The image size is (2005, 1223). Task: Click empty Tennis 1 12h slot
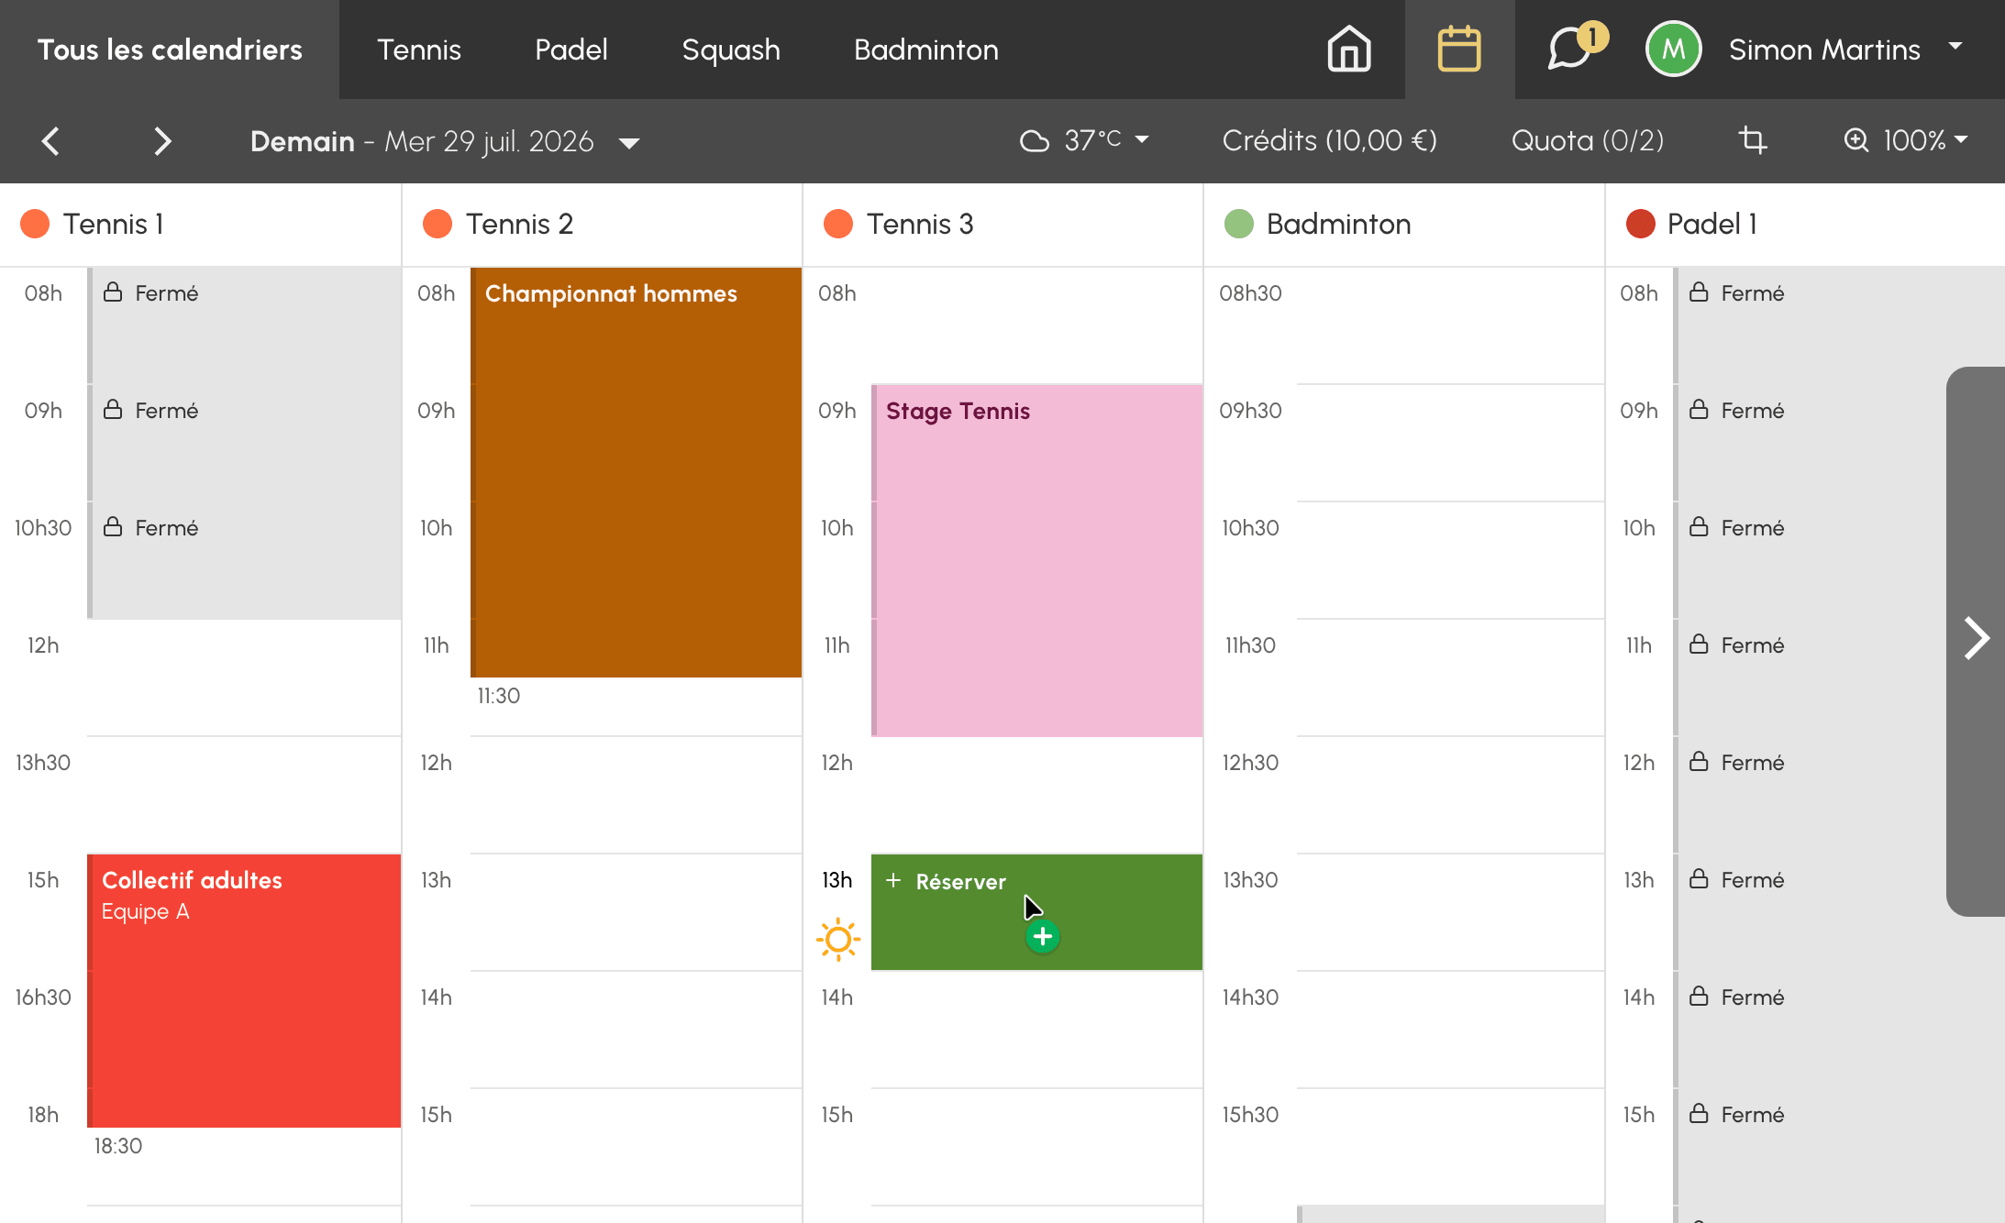pyautogui.click(x=244, y=678)
